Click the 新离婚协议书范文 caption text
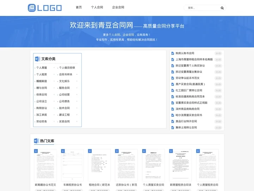254x191 pixels. [x=46, y=185]
